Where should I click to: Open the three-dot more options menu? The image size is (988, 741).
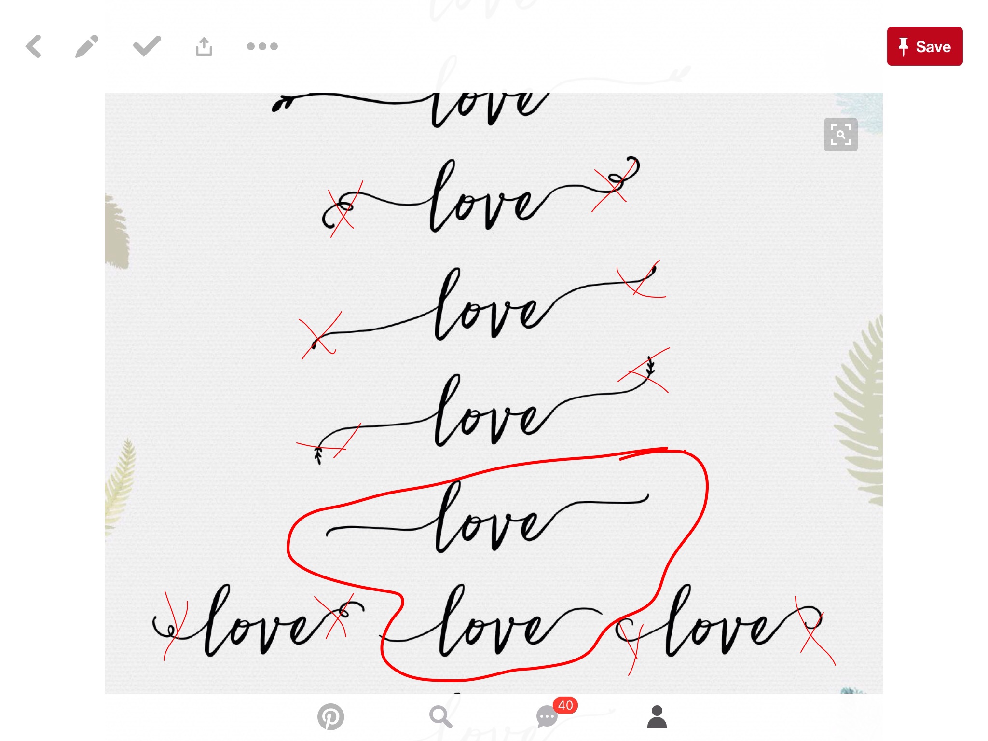click(x=262, y=46)
